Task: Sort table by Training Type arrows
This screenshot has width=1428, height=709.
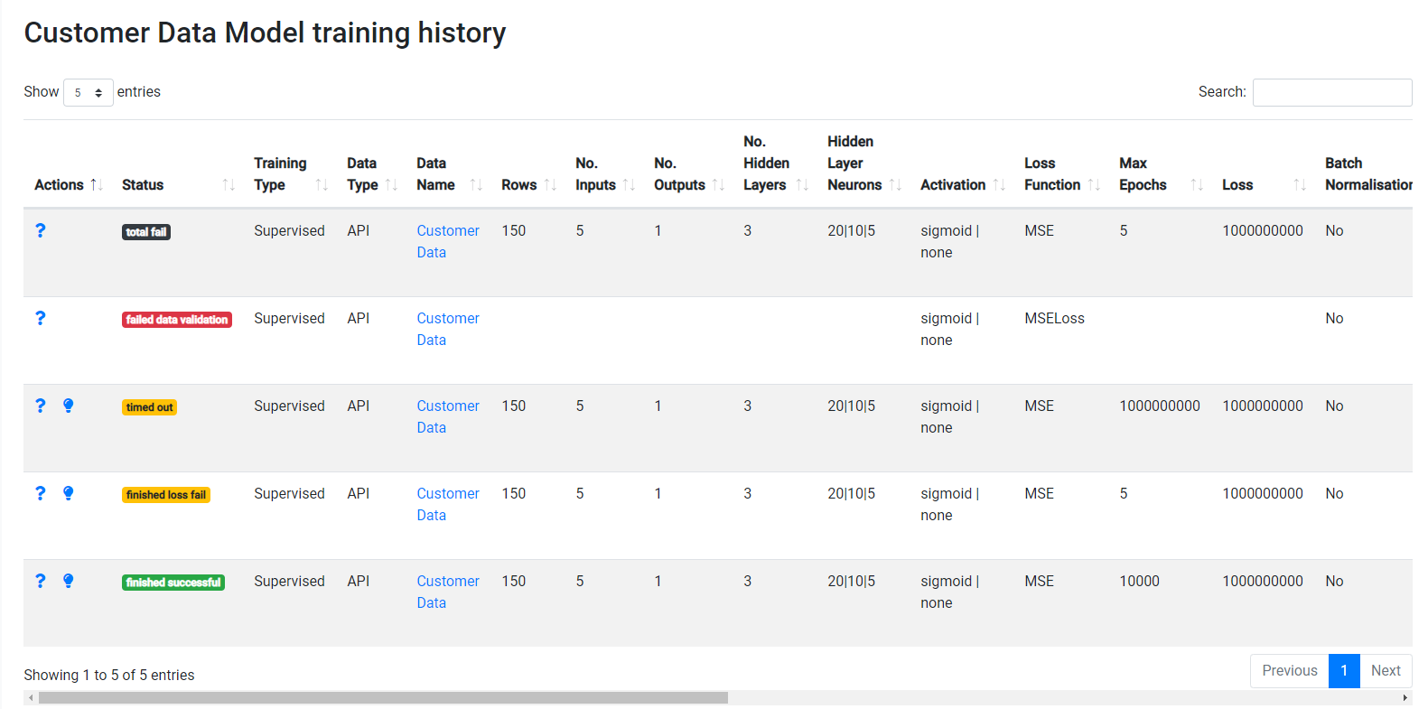Action: pyautogui.click(x=322, y=184)
